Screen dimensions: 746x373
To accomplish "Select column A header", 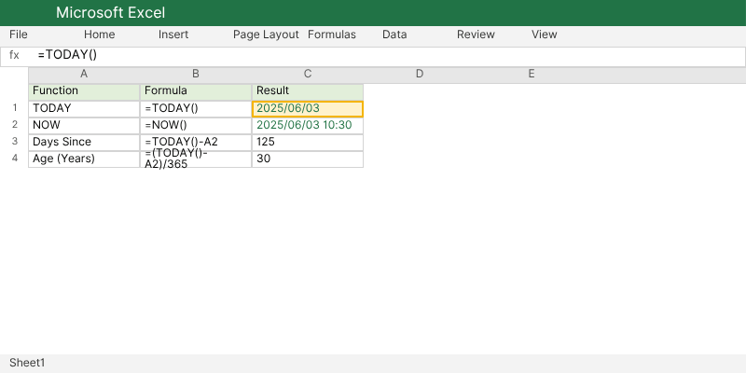I will click(x=84, y=75).
